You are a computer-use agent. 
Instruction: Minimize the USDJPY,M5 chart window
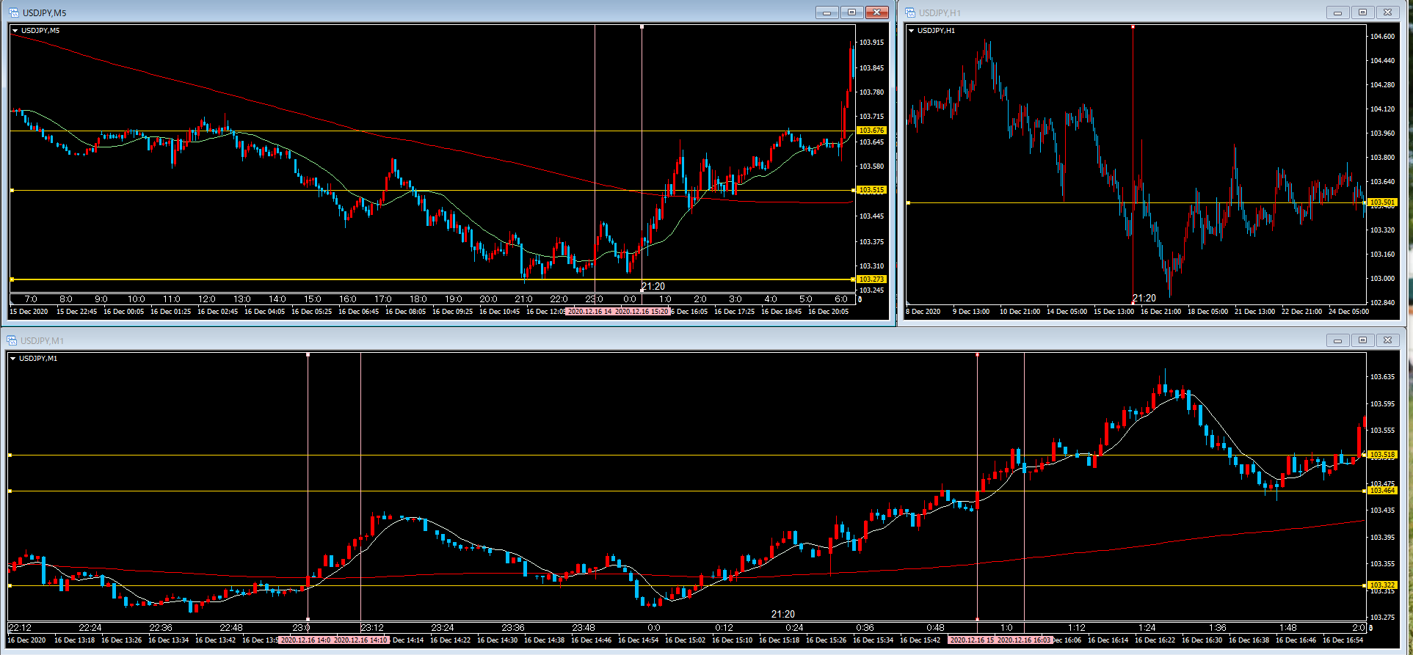click(827, 12)
